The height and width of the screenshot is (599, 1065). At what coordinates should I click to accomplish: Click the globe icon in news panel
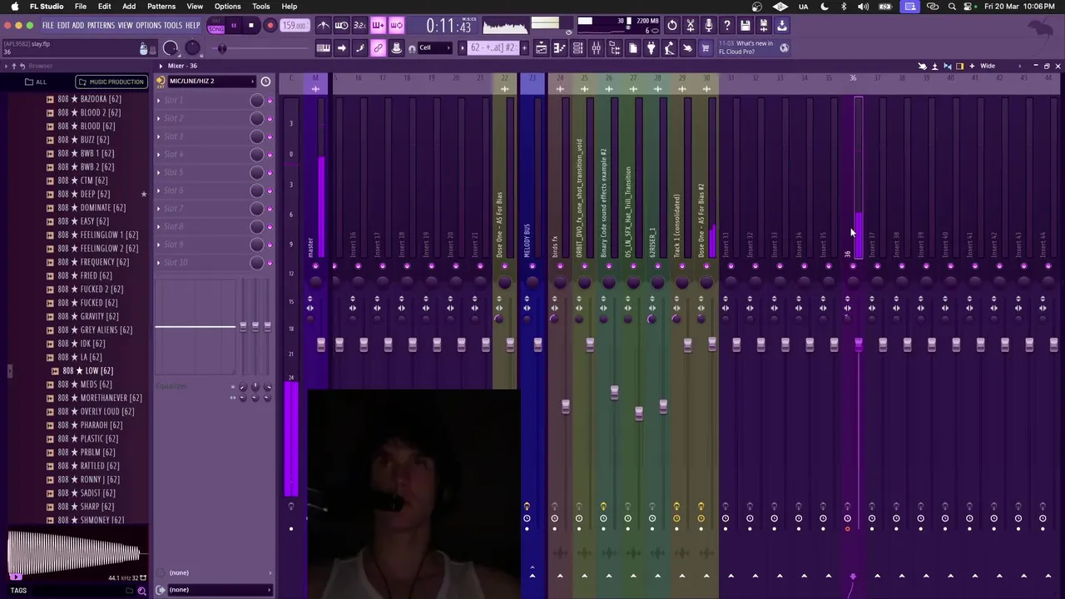coord(784,48)
